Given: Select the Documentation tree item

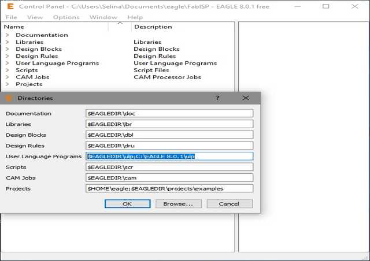Looking at the screenshot, I should click(42, 35).
